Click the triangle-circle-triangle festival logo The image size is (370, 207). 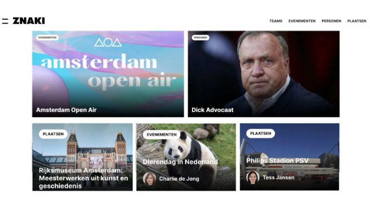(x=108, y=43)
